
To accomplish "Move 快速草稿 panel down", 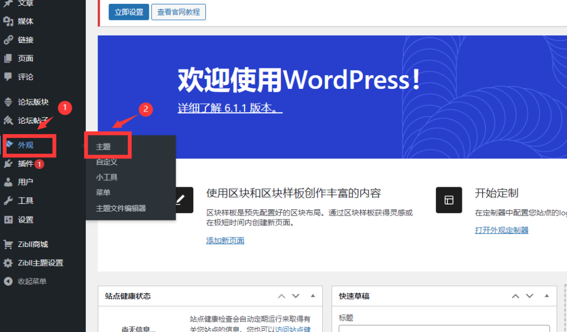I will pos(530,296).
